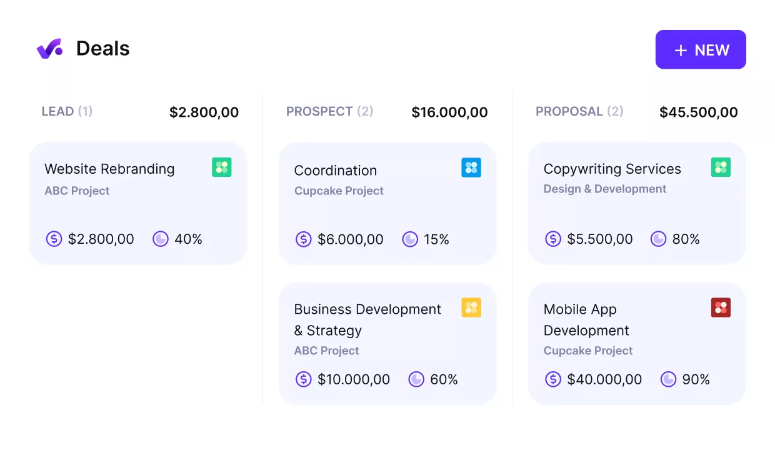The height and width of the screenshot is (450, 775).
Task: Click the dollar icon on Mobile App Development card
Action: 553,379
